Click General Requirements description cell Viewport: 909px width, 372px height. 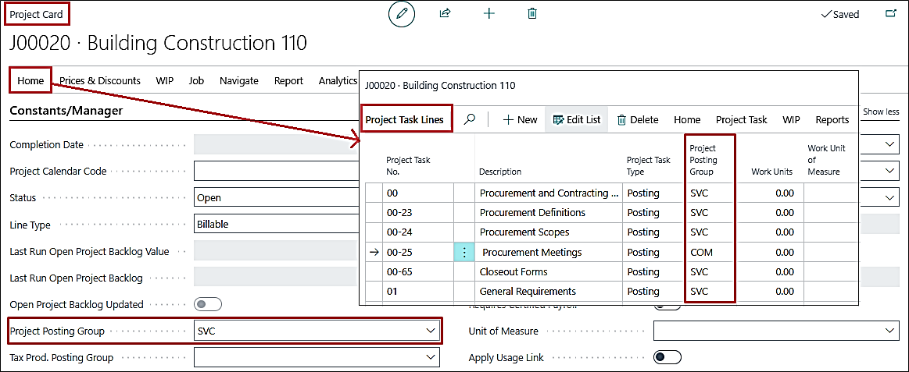(x=549, y=291)
